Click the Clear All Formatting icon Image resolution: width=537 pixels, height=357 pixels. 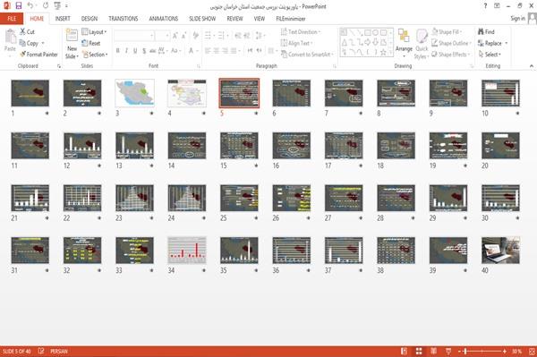pos(196,36)
